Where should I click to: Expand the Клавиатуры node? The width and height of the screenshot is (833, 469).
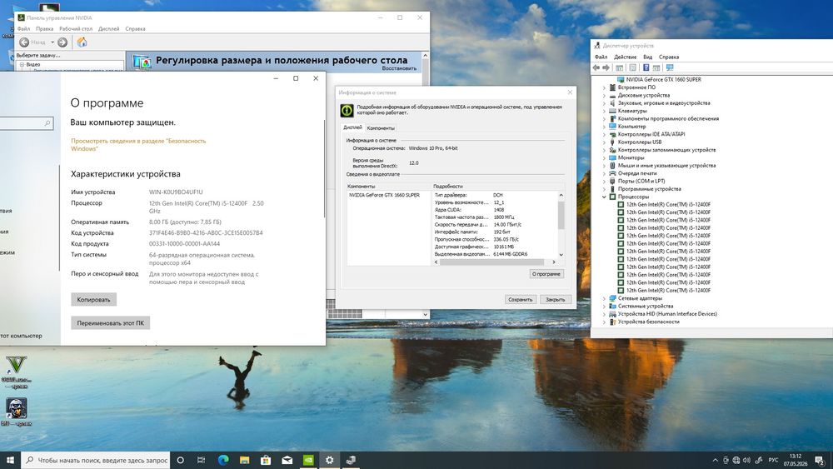604,111
